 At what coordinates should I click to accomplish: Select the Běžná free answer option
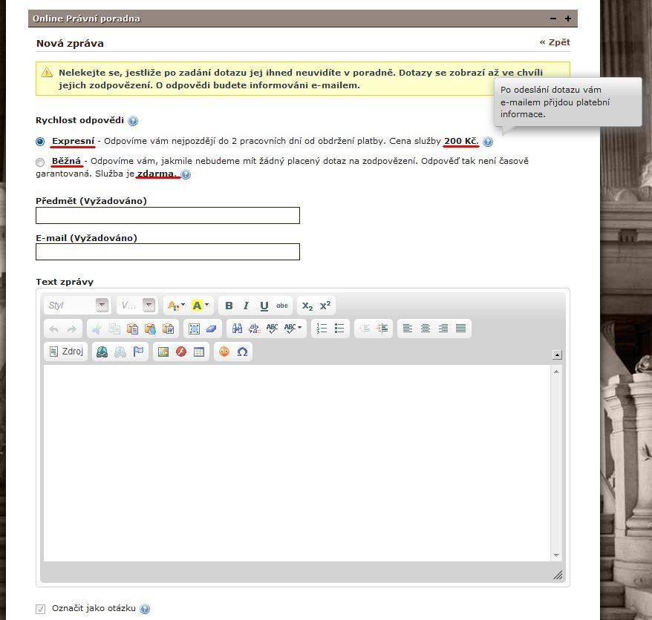pos(40,162)
